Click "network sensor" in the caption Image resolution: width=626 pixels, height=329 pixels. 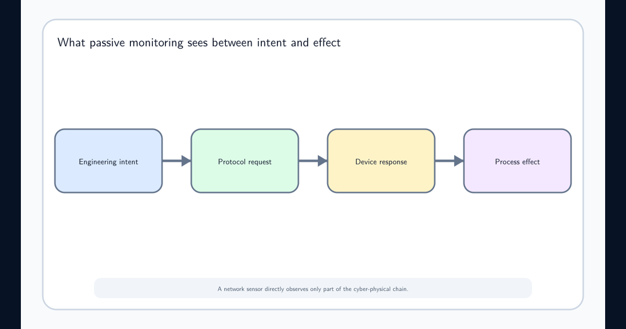click(243, 289)
